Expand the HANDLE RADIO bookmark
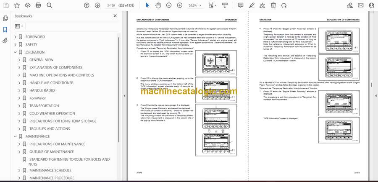 pos(19,90)
